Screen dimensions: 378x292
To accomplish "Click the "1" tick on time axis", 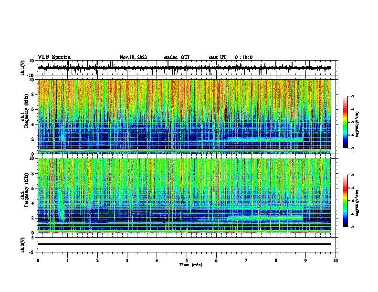I will [67, 261].
